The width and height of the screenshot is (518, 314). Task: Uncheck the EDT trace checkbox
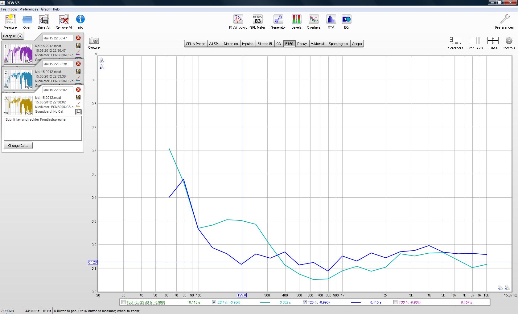214,302
